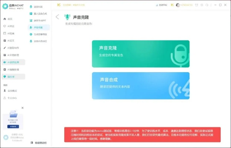Select the AI语音处理 speaker item
The image size is (231, 148).
coord(13,62)
